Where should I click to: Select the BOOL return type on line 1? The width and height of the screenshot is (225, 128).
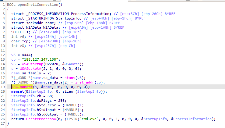pos(11,5)
